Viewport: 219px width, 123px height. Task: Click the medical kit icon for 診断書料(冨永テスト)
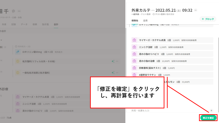click(134, 68)
